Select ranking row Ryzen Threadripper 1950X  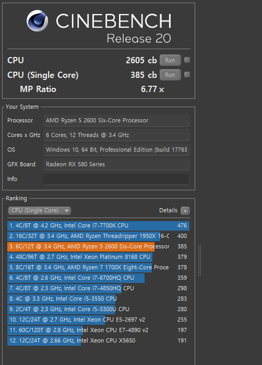[x=98, y=236]
